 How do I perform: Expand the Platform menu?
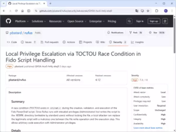point(22,21)
